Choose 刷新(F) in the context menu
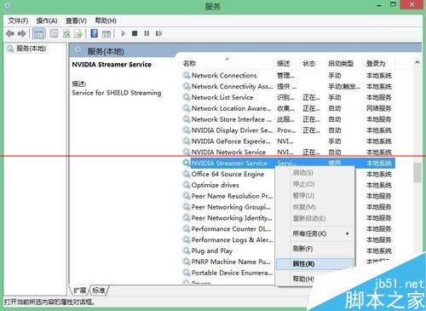 click(315, 249)
